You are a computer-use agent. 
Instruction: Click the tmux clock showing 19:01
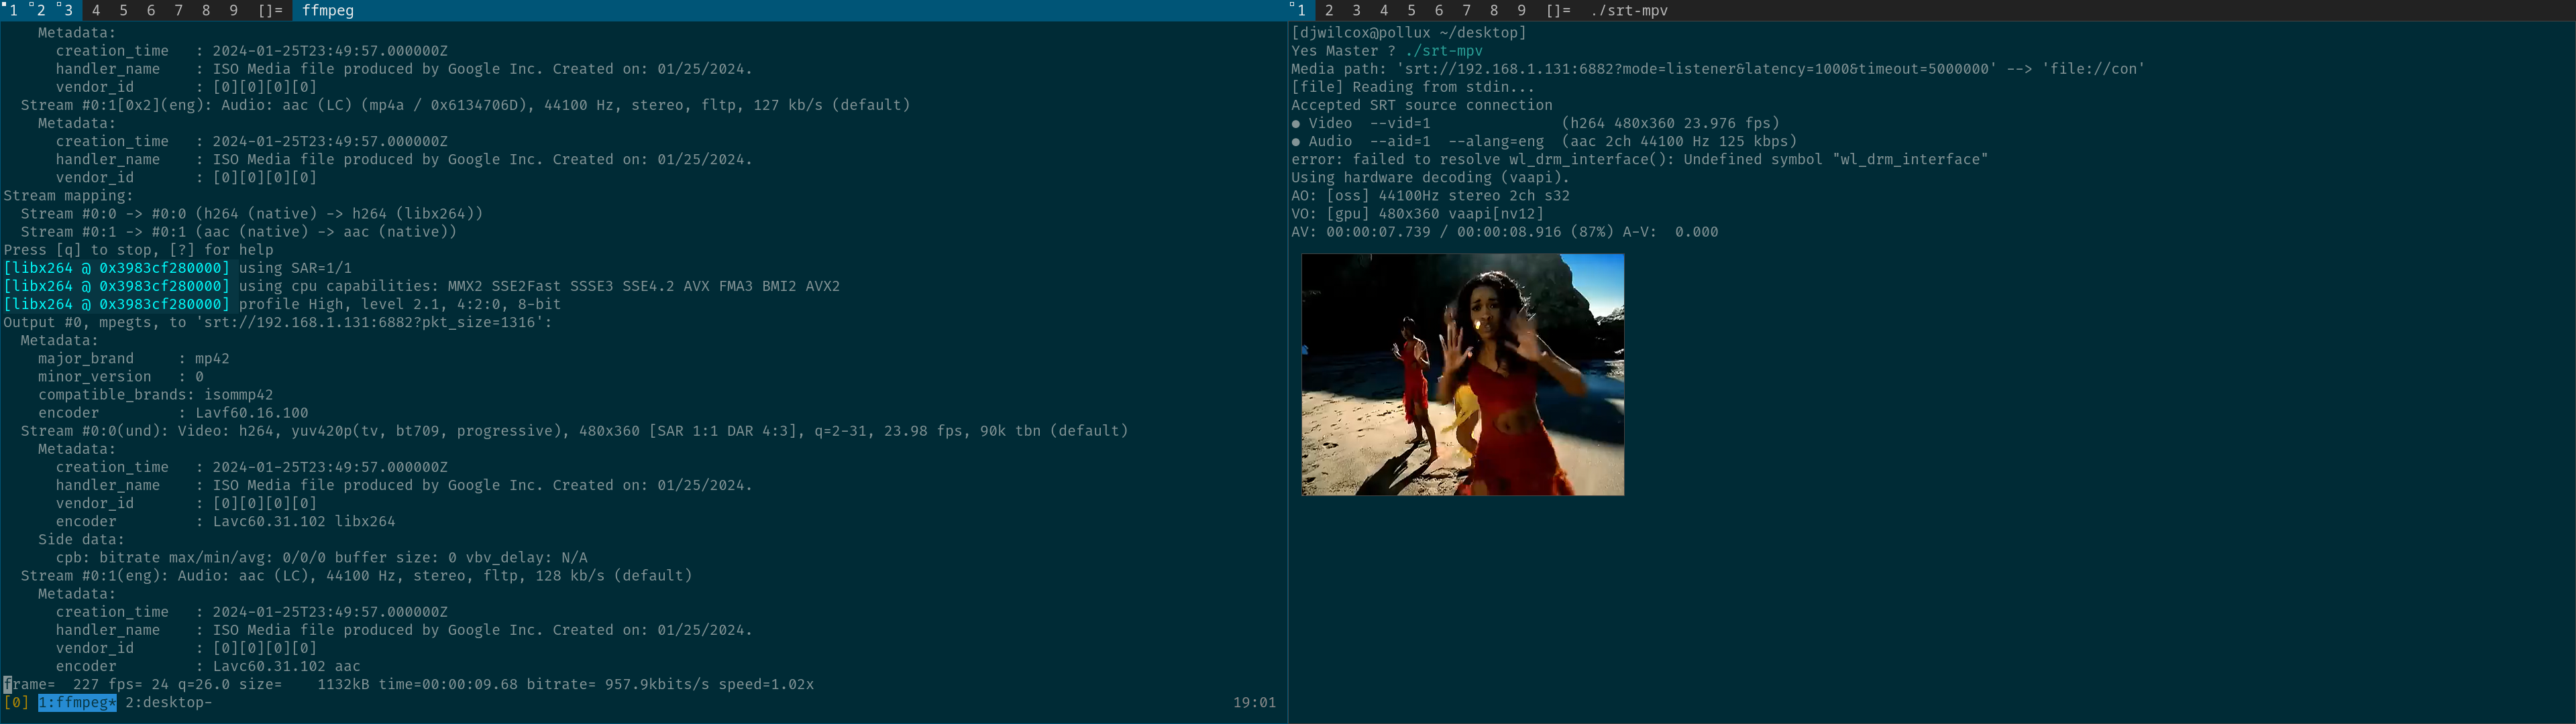click(1254, 703)
